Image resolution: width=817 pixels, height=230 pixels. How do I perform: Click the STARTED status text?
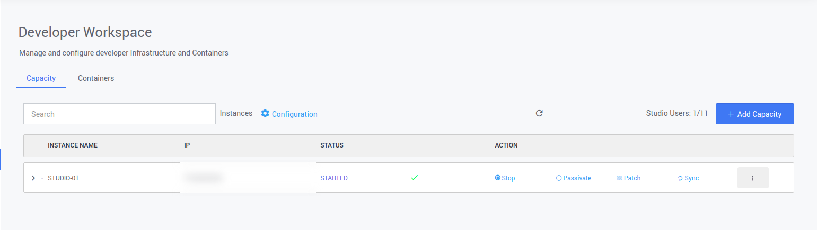[334, 178]
